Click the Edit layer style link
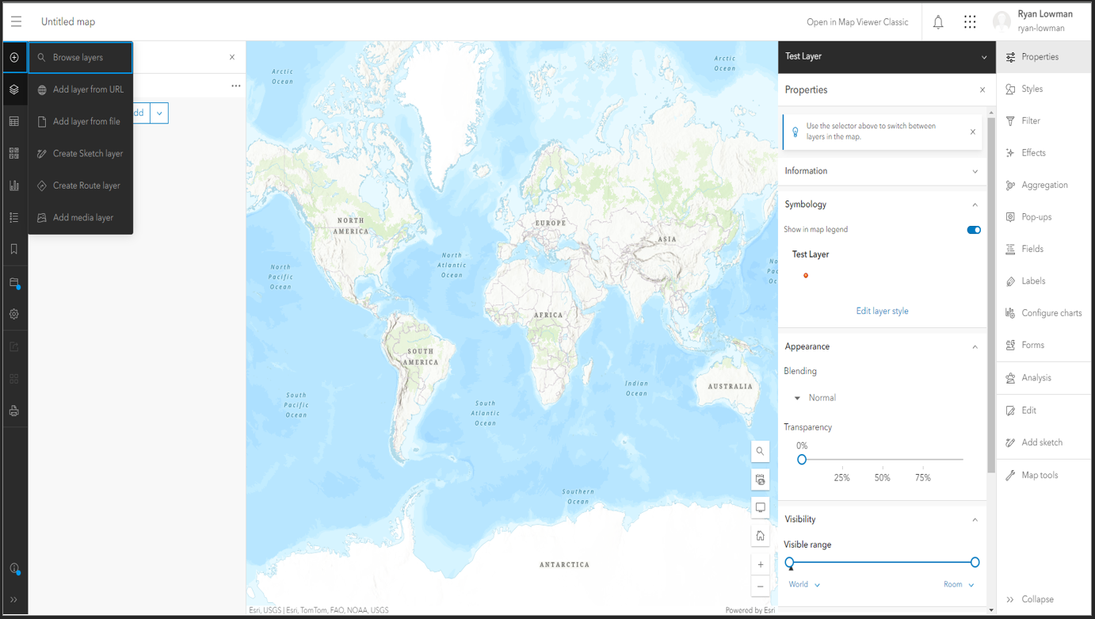This screenshot has width=1095, height=619. (x=882, y=311)
